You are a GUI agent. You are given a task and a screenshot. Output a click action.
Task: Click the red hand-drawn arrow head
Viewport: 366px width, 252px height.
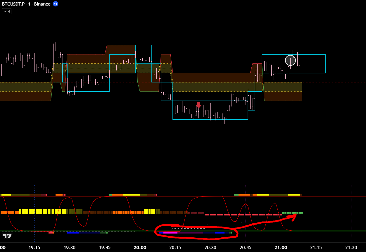[295, 216]
